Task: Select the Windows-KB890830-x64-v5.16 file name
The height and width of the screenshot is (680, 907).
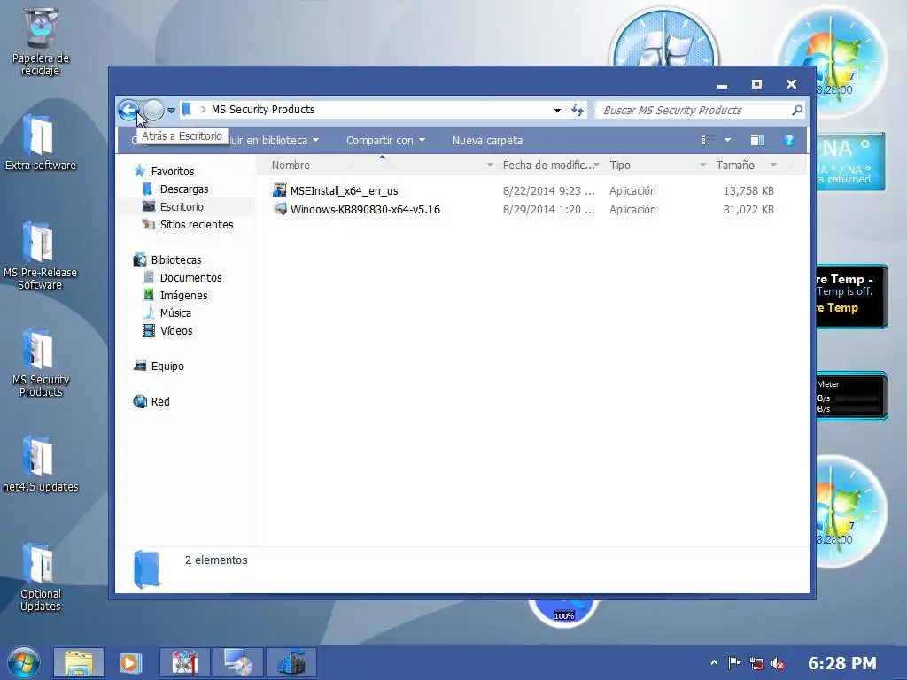Action: point(365,209)
